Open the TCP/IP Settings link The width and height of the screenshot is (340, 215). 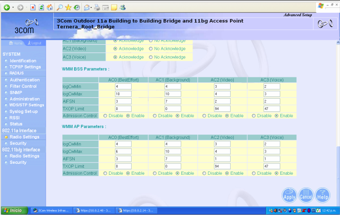(25, 67)
